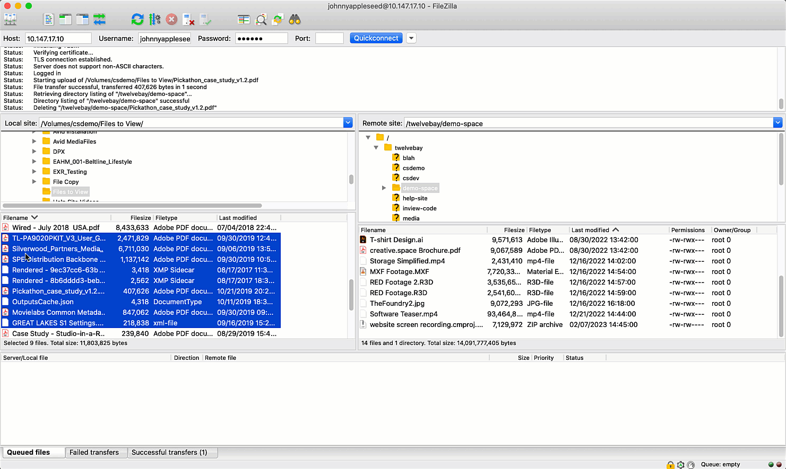Select the remote file Storage Simplified.mp4
The width and height of the screenshot is (786, 469).
click(407, 261)
